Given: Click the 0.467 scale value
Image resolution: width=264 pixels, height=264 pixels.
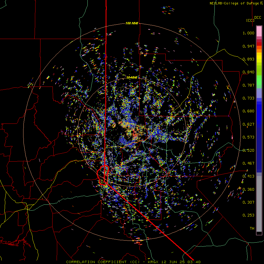Looking at the screenshot, I should tap(248, 163).
